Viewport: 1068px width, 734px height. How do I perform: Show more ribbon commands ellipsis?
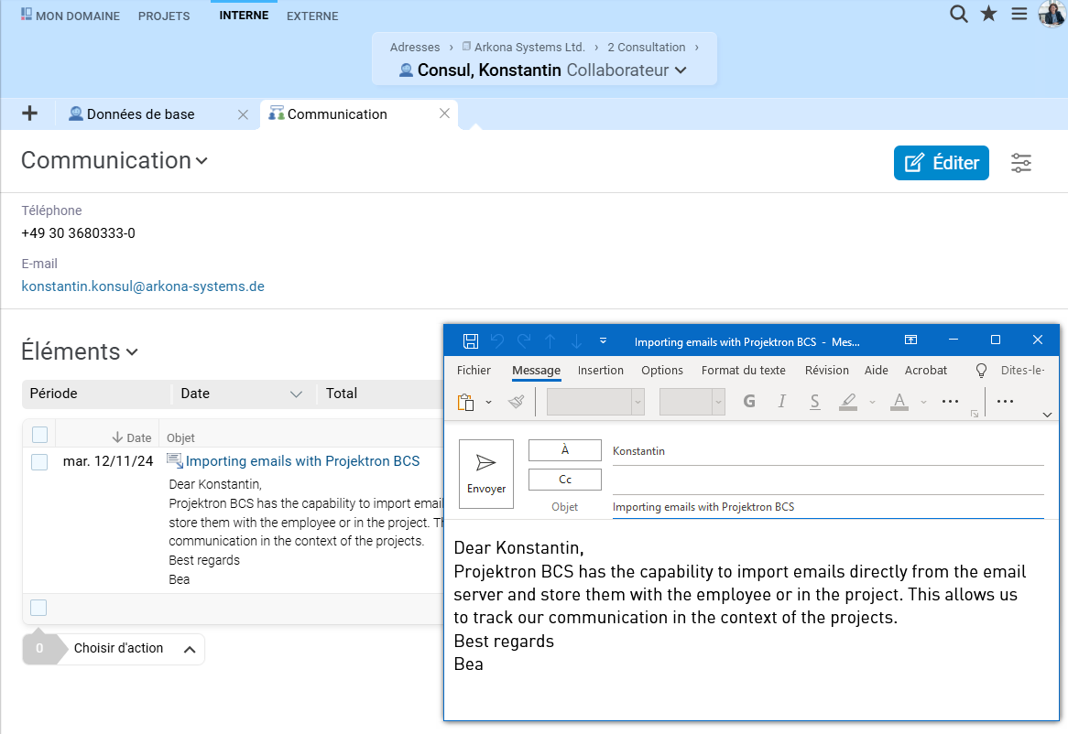point(1006,402)
